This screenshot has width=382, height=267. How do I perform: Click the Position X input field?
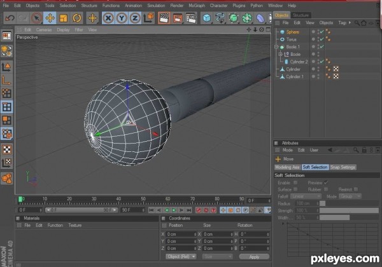pyautogui.click(x=181, y=234)
